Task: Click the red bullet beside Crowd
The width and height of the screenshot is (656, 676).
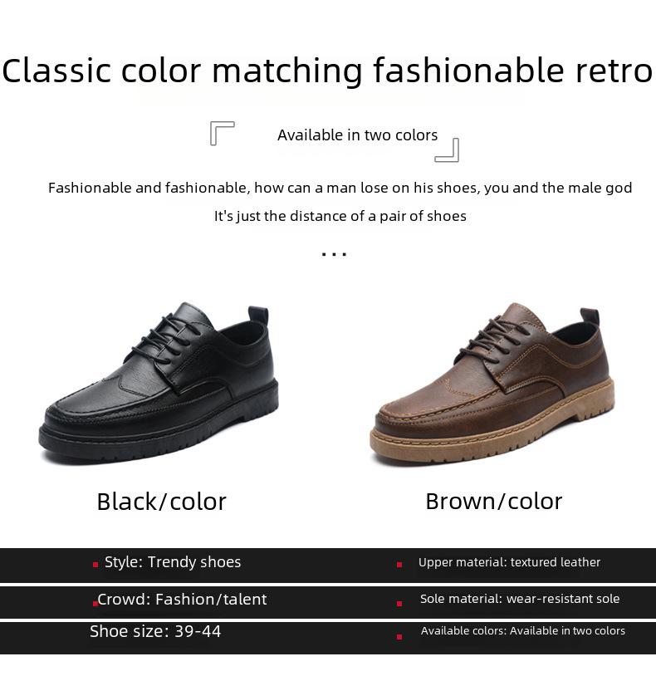Action: tap(95, 603)
